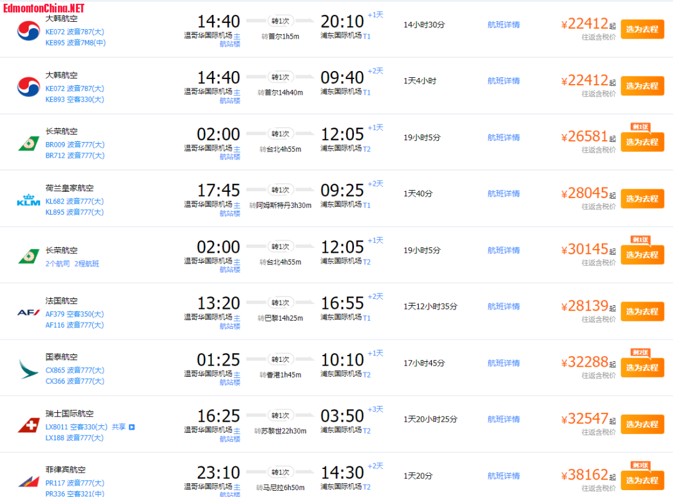Click the AF379 Airbus 350 flight link
This screenshot has height=497, width=673.
(75, 314)
